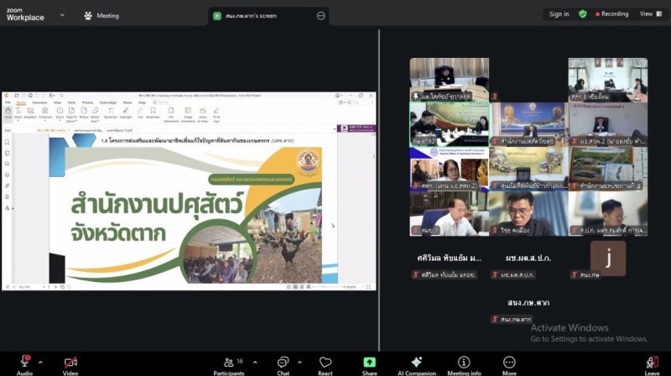
Task: Click the React heart icon
Action: pyautogui.click(x=325, y=363)
